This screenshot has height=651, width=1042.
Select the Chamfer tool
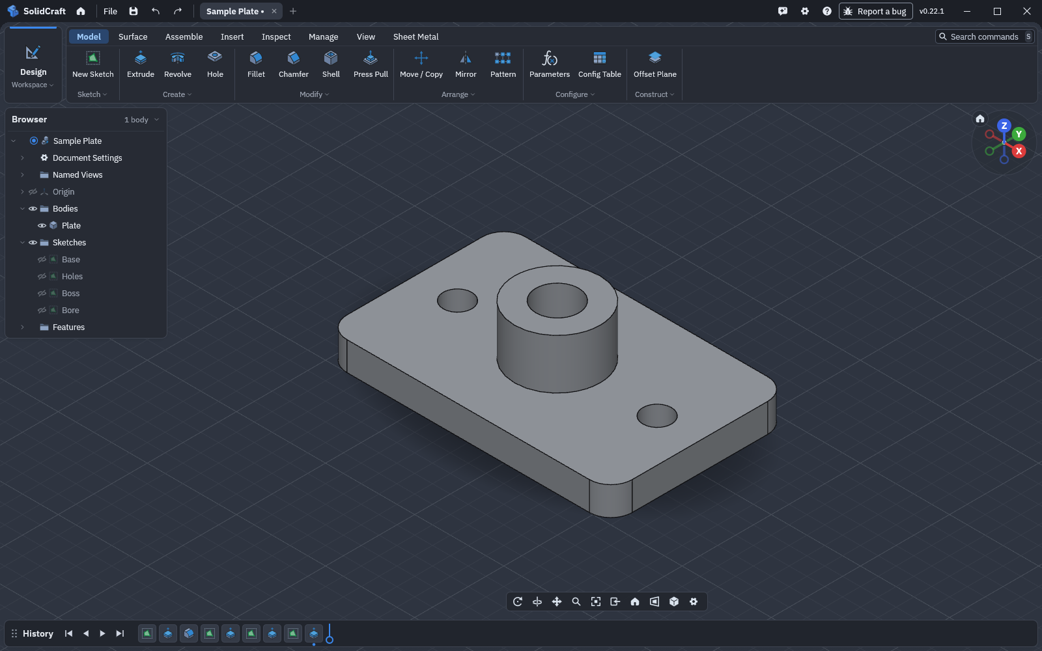[x=294, y=65]
